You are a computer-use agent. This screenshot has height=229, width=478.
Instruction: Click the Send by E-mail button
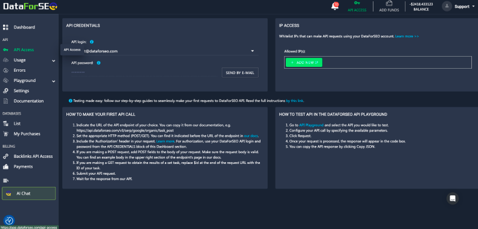(x=240, y=73)
